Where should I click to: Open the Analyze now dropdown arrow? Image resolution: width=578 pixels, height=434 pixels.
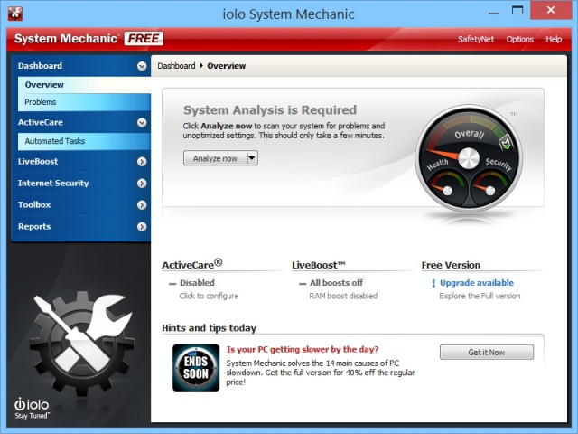(252, 158)
